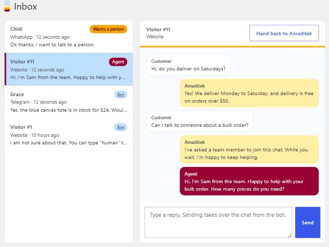Click the 'Inbox' page title

point(25,7)
